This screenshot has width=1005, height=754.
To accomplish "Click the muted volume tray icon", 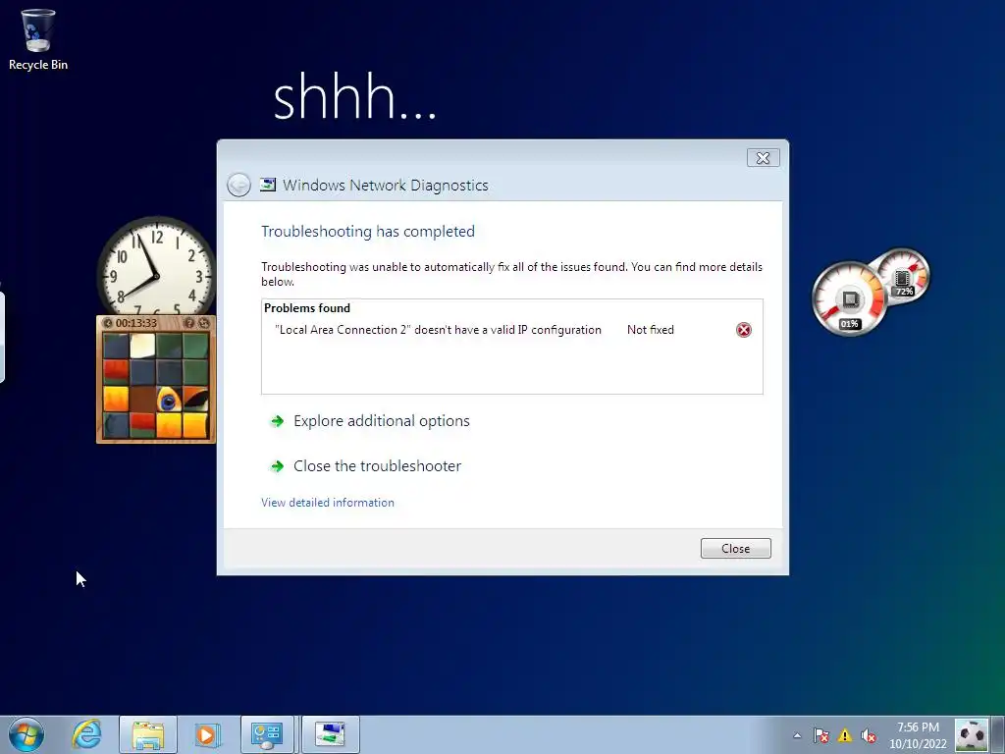I will (869, 735).
